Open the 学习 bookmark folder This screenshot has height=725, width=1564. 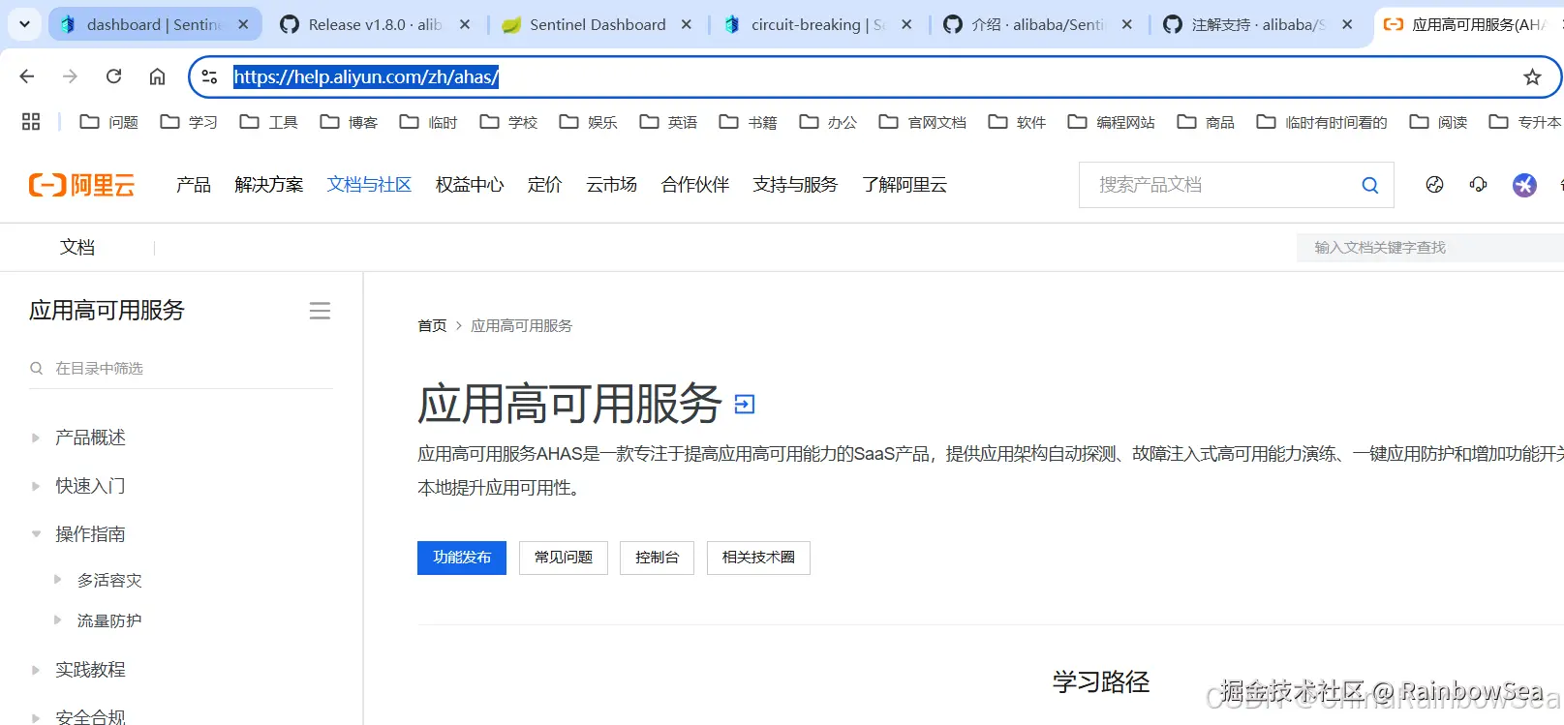point(189,122)
